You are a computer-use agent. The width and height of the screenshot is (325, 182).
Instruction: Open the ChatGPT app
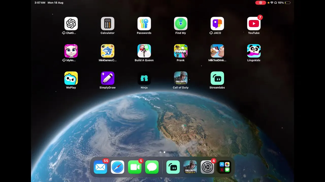click(x=71, y=24)
